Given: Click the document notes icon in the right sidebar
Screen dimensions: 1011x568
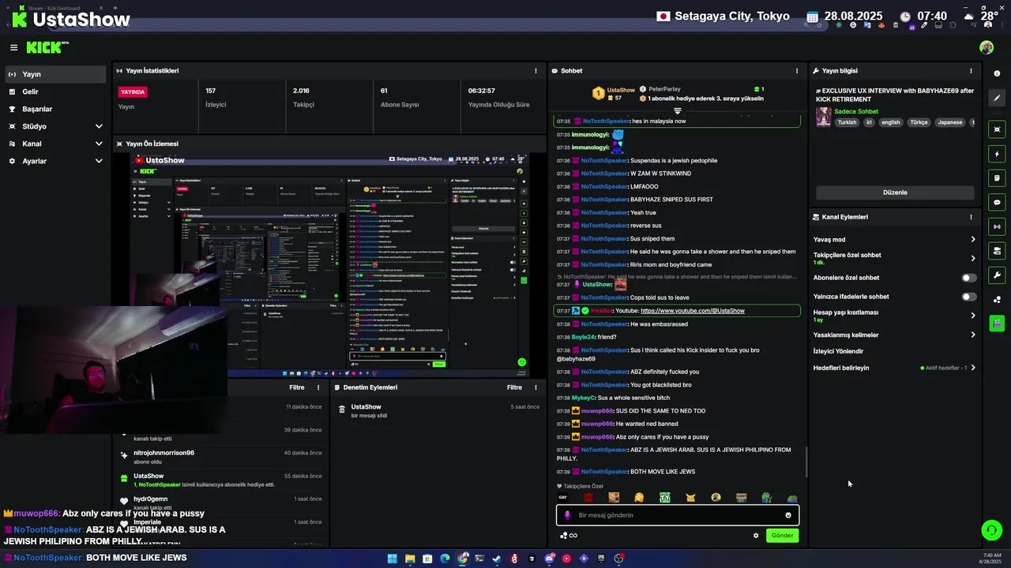Looking at the screenshot, I should 997,178.
